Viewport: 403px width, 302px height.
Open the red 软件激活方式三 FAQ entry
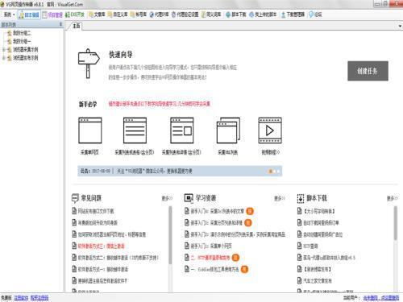(x=102, y=246)
